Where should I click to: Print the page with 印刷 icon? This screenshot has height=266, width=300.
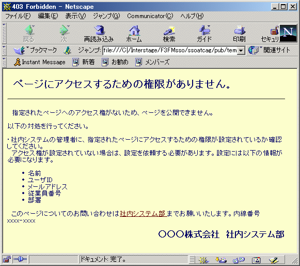click(x=239, y=34)
